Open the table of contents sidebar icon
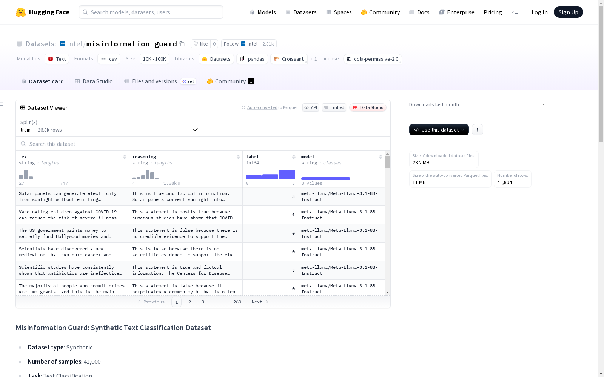Viewport: 604px width, 377px height. pos(2,104)
